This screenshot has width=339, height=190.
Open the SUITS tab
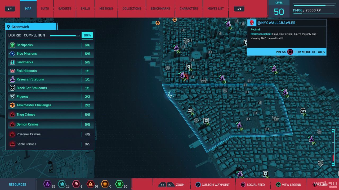point(45,9)
